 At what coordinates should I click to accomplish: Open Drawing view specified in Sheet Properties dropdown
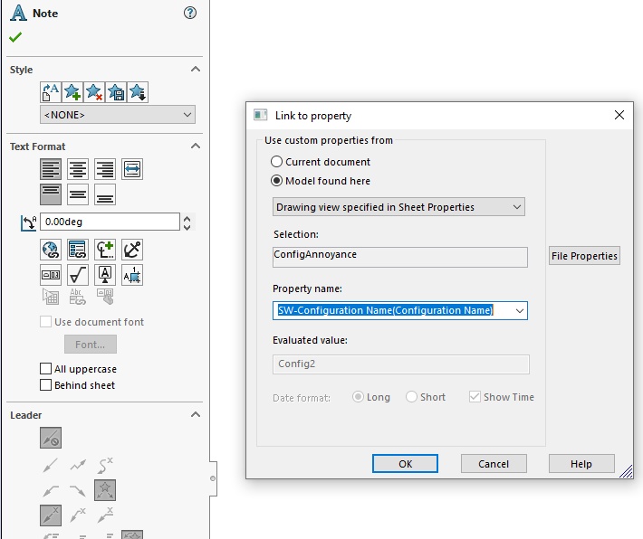[398, 207]
